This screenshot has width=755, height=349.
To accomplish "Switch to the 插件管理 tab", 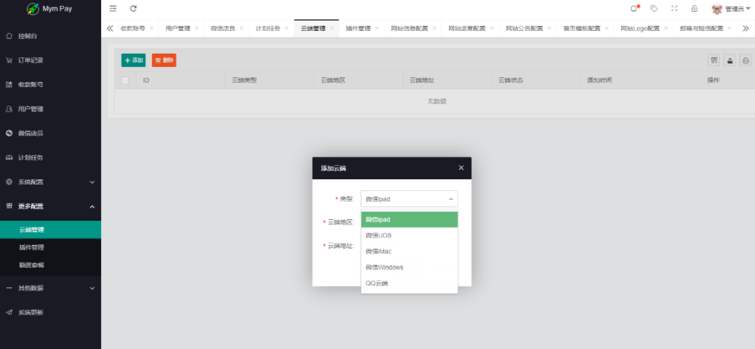I will 358,29.
